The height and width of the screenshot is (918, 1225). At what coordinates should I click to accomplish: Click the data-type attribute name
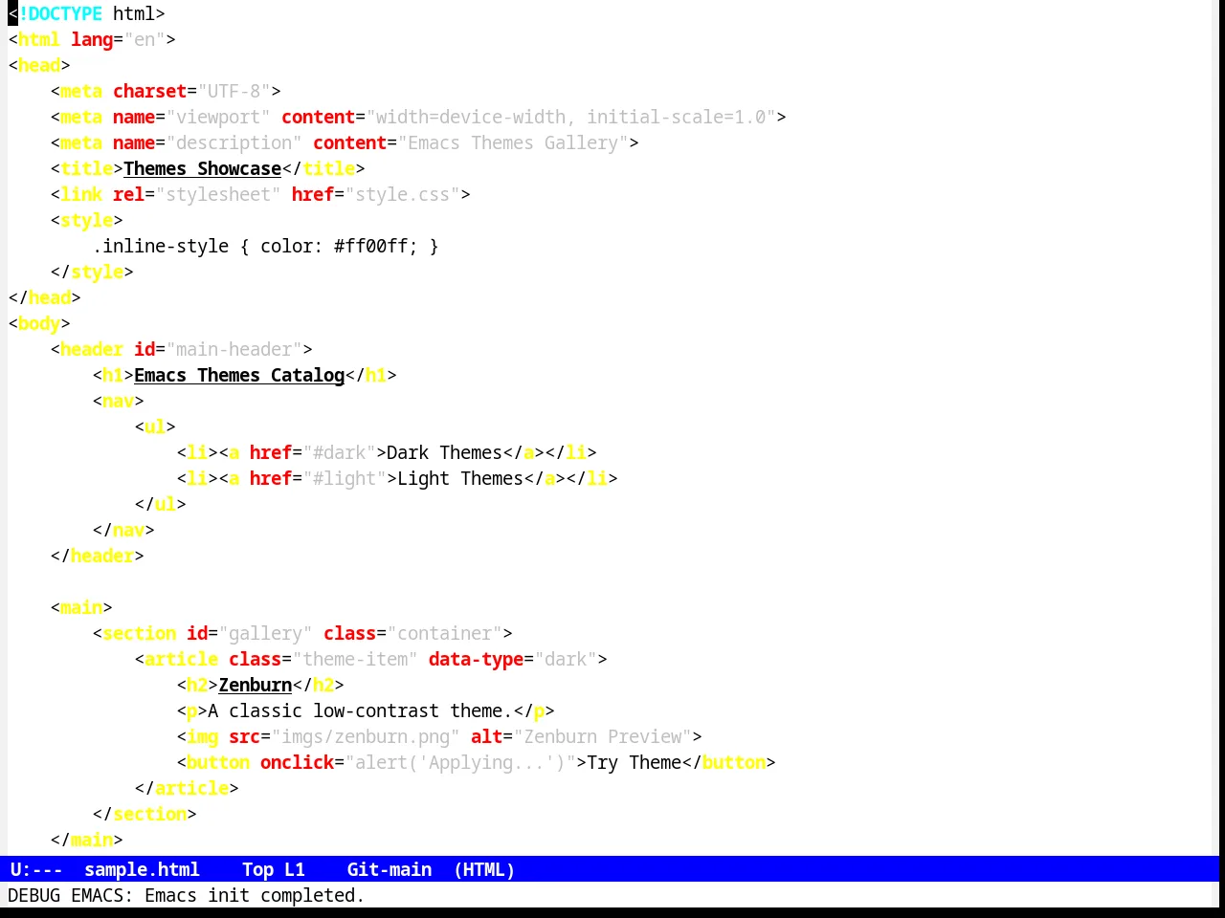(476, 659)
